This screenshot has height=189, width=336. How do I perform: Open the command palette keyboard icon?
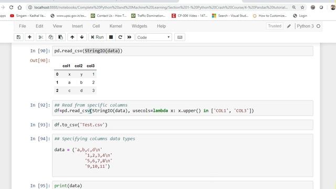click(x=180, y=37)
